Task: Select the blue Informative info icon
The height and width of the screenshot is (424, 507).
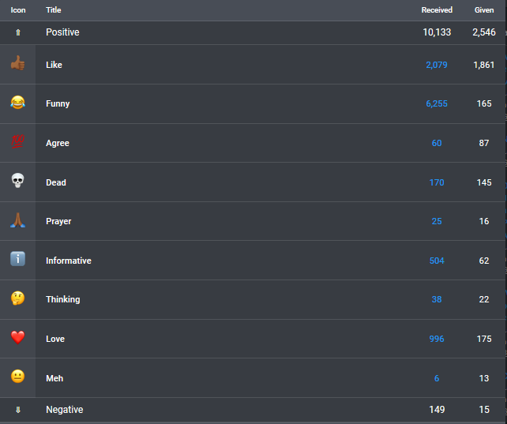Action: pyautogui.click(x=18, y=259)
